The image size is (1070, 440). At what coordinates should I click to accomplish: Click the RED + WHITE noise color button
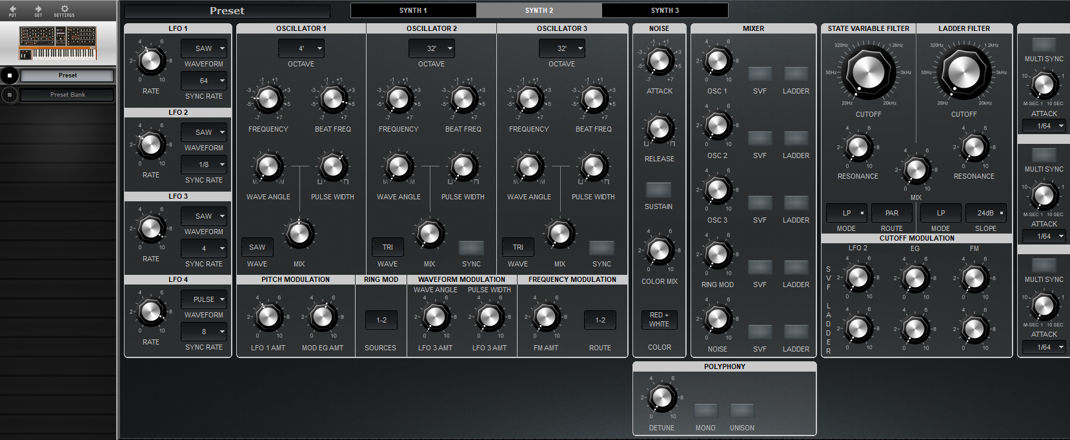point(659,319)
